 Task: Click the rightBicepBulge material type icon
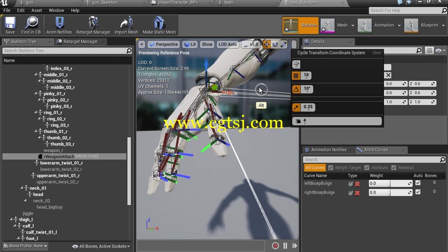357,193
